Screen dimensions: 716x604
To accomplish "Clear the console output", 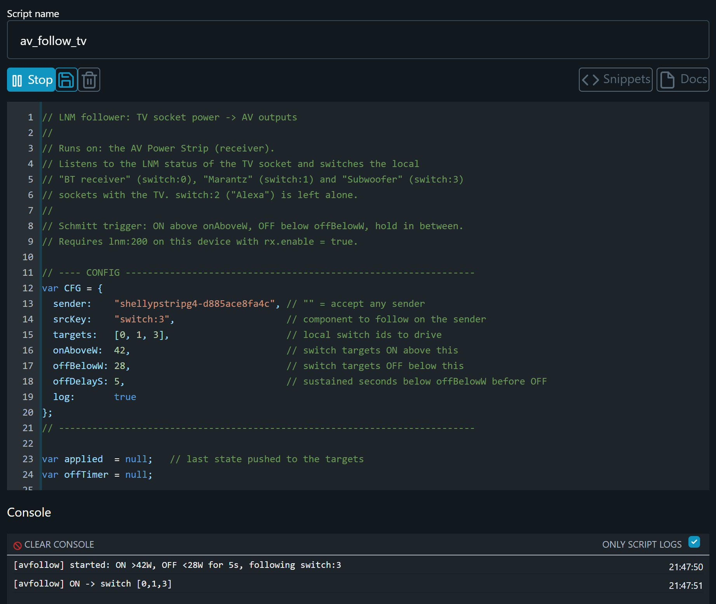I will (54, 545).
